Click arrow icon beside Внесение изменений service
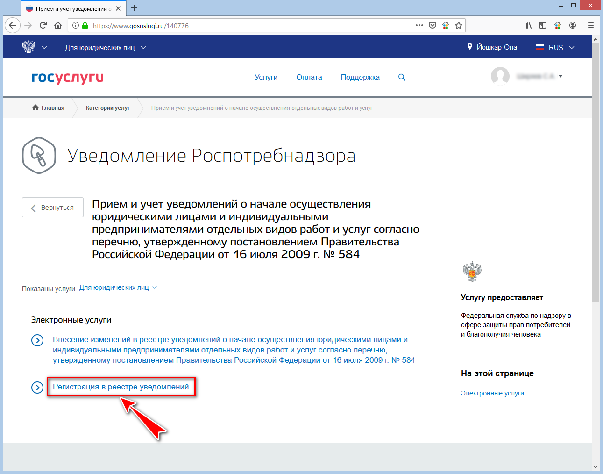The width and height of the screenshot is (603, 474). [x=37, y=340]
